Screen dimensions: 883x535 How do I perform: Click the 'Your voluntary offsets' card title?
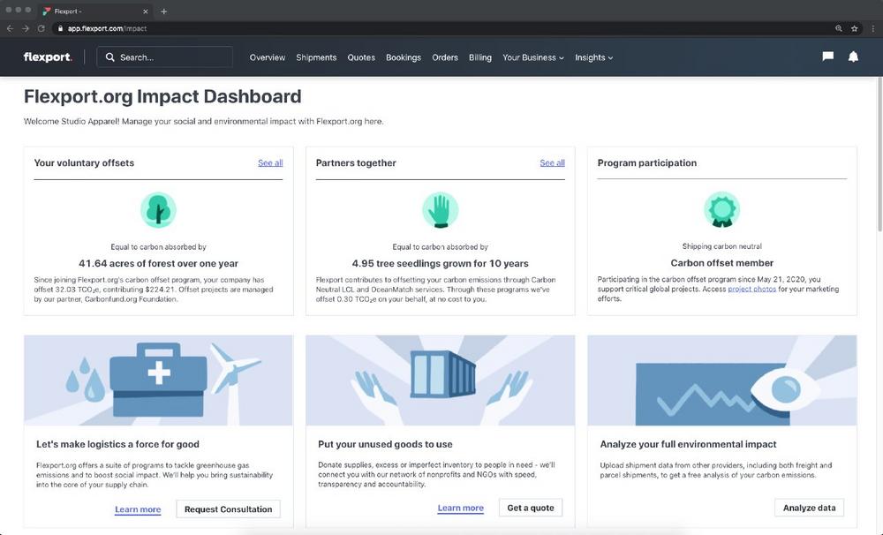pos(84,162)
